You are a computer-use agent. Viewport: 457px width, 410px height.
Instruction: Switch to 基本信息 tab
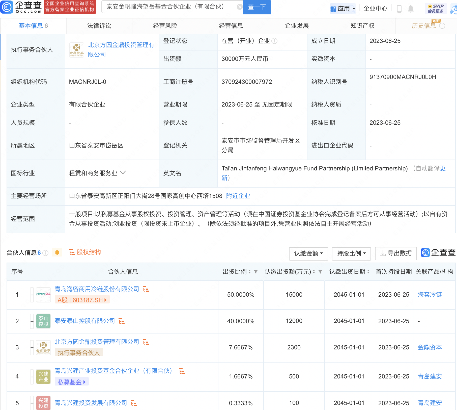coord(33,25)
